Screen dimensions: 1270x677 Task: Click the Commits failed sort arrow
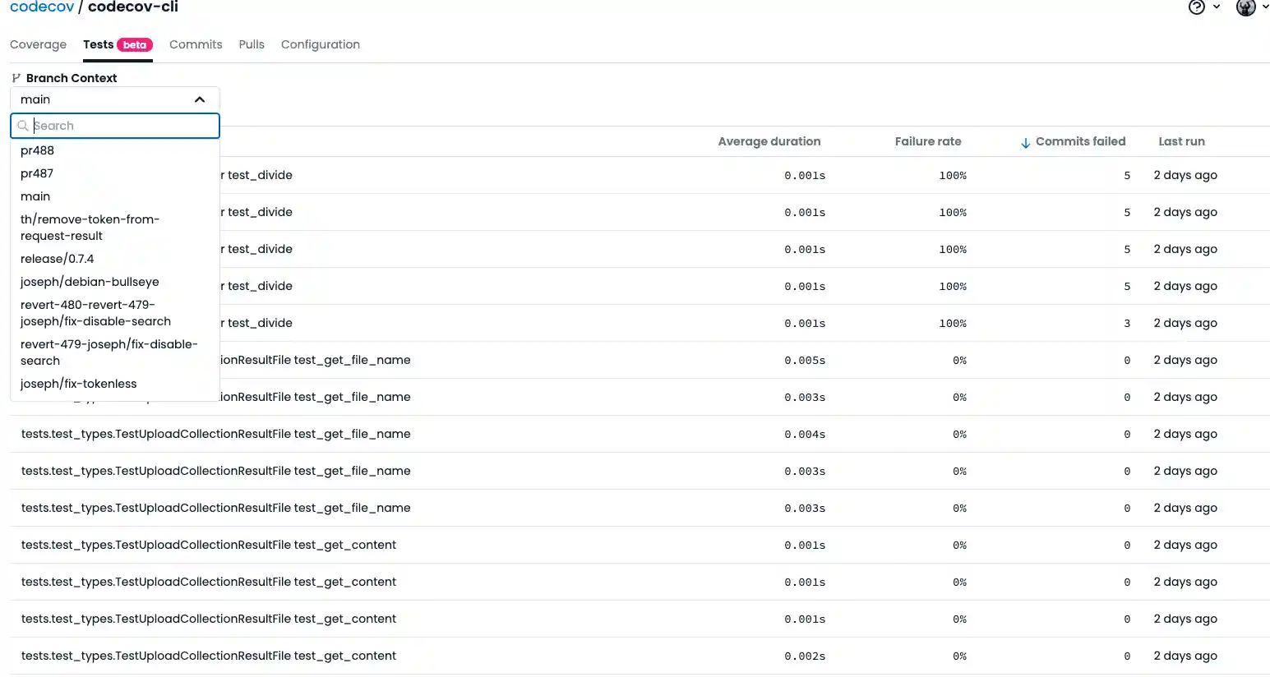pos(1025,142)
